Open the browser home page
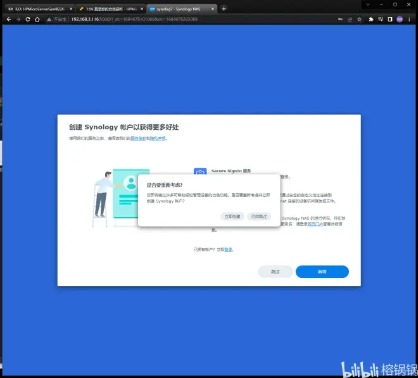 pyautogui.click(x=37, y=19)
